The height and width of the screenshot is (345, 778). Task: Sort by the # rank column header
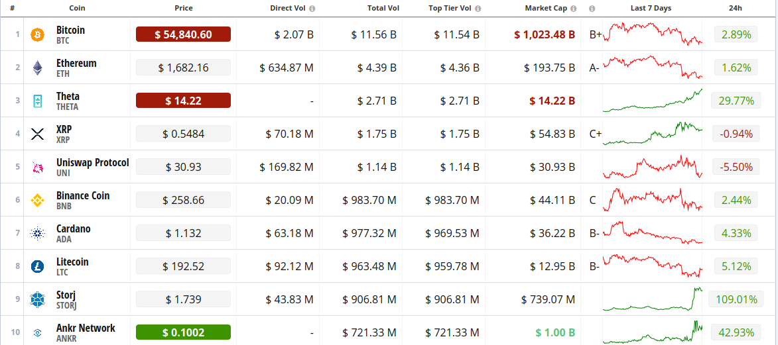point(12,8)
